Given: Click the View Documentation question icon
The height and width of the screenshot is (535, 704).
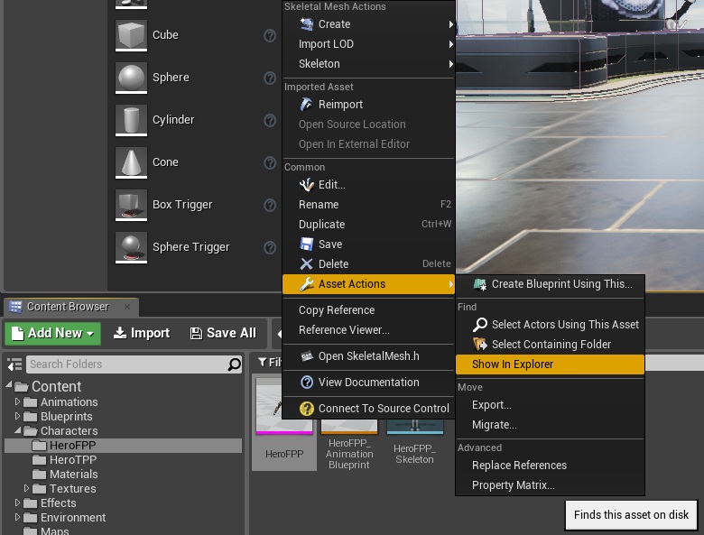Looking at the screenshot, I should point(307,383).
